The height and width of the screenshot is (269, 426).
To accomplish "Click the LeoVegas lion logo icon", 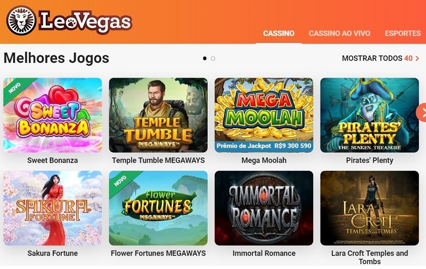I will pos(21,21).
